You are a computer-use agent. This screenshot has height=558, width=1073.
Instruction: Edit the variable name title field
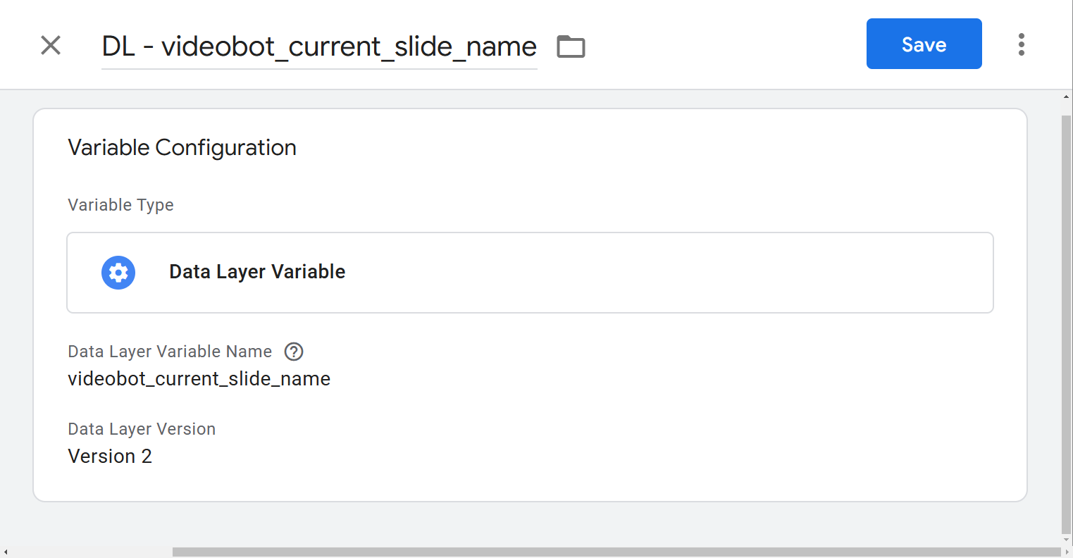pyautogui.click(x=319, y=46)
